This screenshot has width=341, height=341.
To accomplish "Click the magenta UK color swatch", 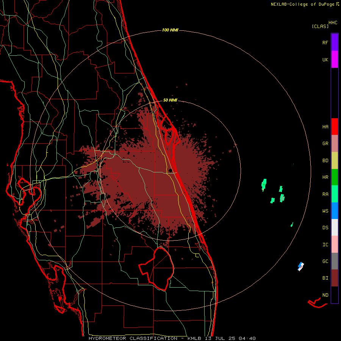I will point(335,59).
